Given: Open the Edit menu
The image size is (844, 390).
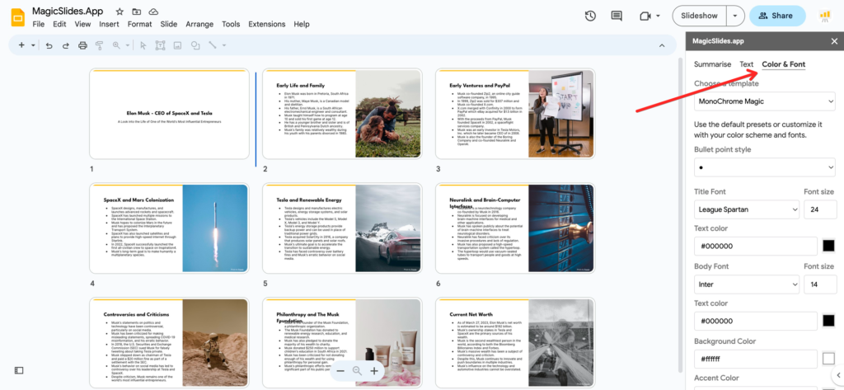Looking at the screenshot, I should coord(59,24).
